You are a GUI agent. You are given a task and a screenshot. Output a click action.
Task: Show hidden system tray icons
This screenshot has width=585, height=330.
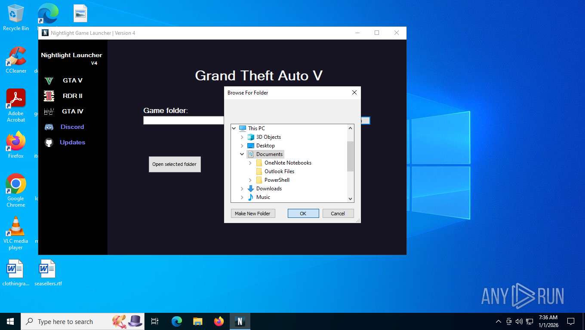click(499, 321)
